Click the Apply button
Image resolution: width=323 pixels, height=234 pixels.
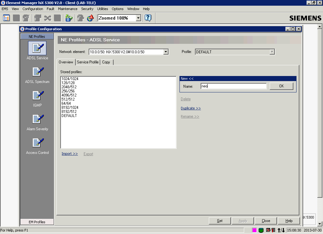[x=243, y=221]
